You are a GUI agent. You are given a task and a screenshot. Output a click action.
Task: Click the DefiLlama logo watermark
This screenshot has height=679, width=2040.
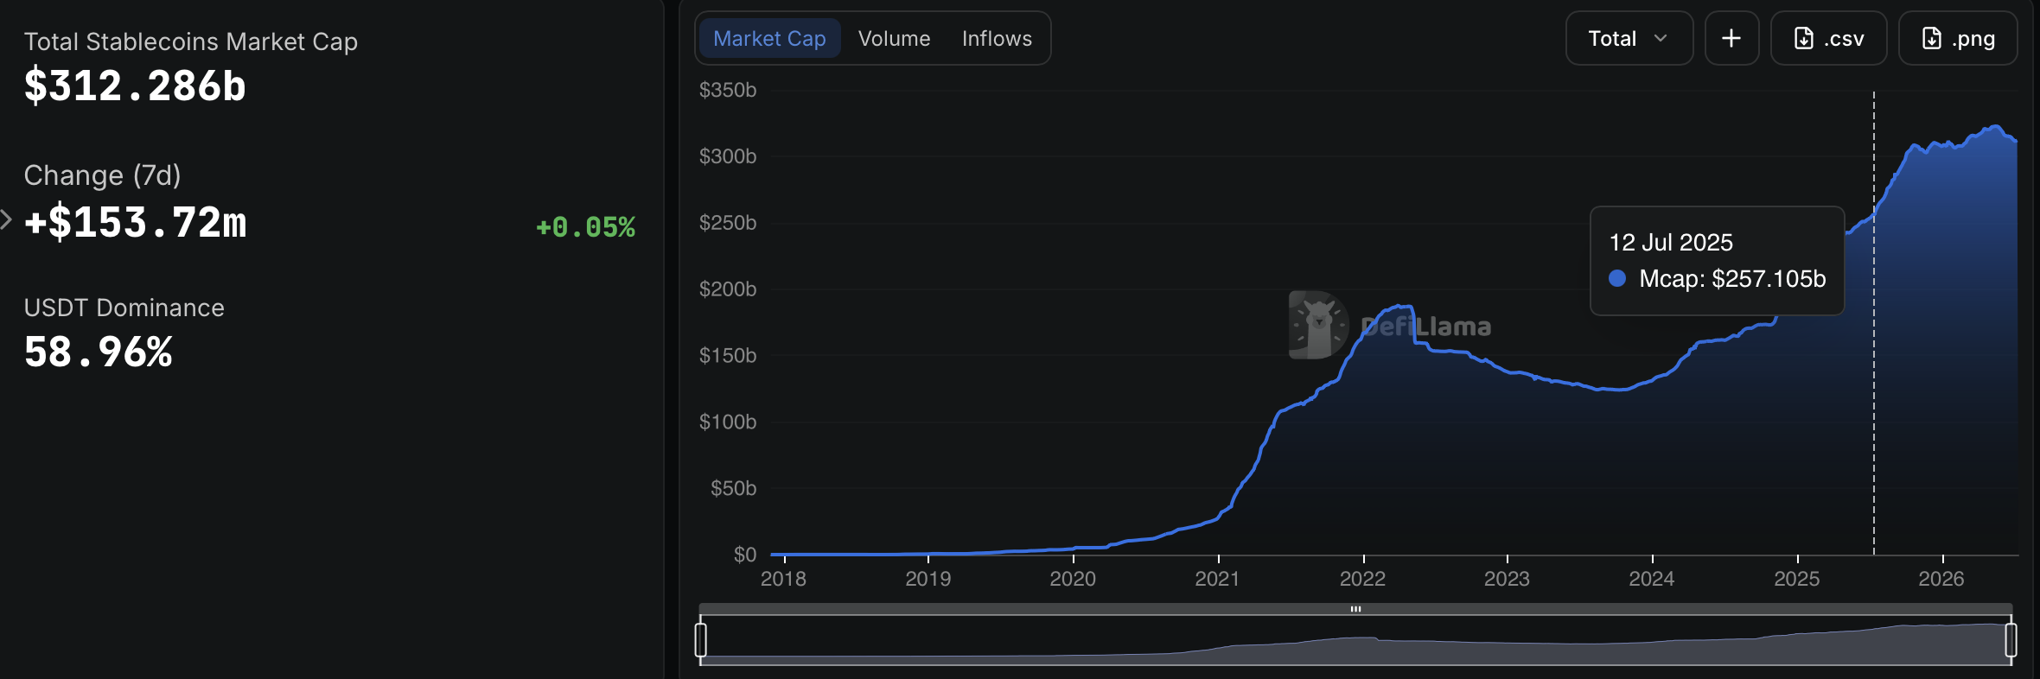coord(1390,326)
